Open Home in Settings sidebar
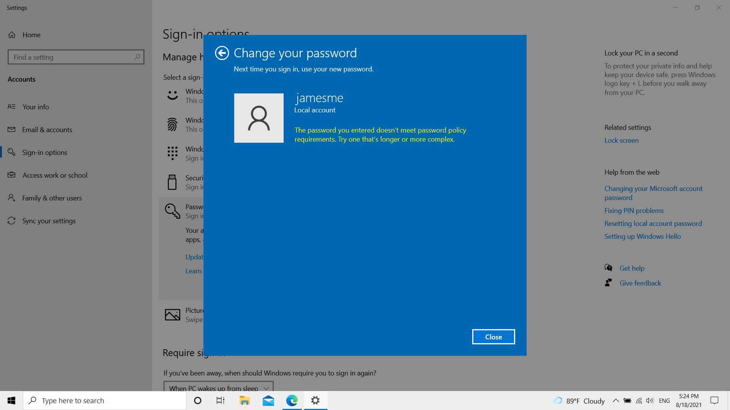730x410 pixels. [31, 35]
